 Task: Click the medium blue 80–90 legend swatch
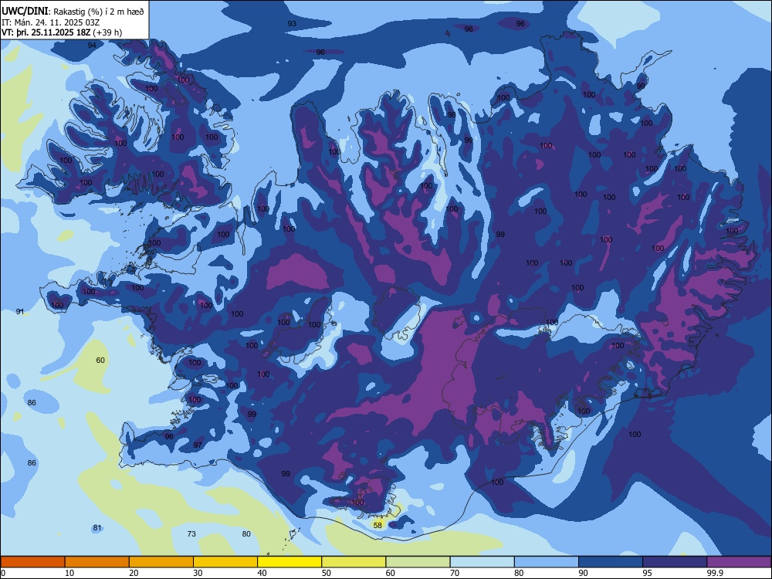tap(547, 562)
